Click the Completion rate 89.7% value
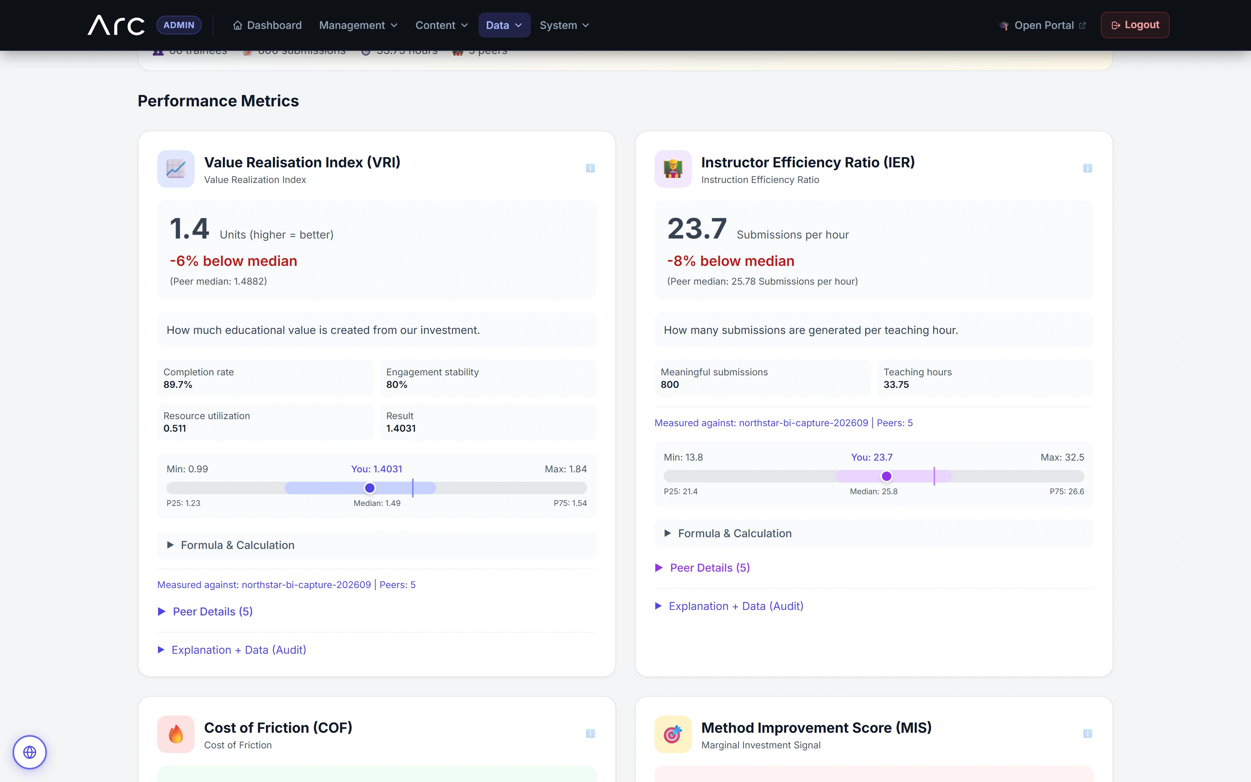Screen dimensions: 1251x782 (178, 384)
